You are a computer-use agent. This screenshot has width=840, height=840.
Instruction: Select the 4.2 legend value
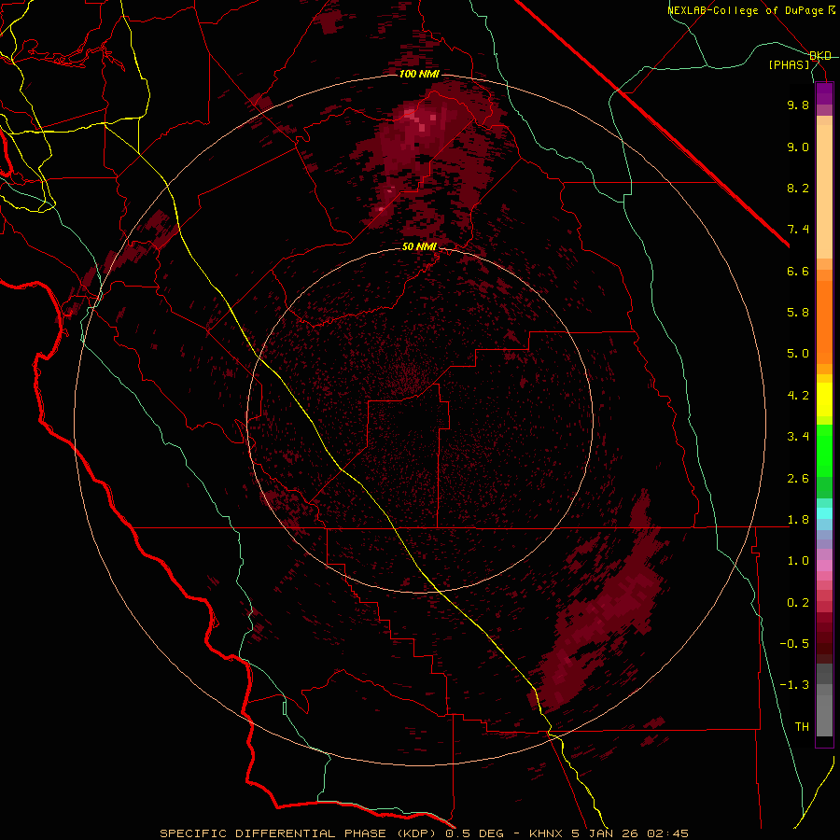798,396
